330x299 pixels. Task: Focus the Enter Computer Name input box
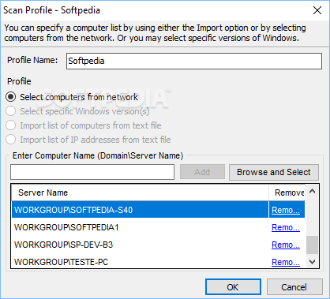92,172
